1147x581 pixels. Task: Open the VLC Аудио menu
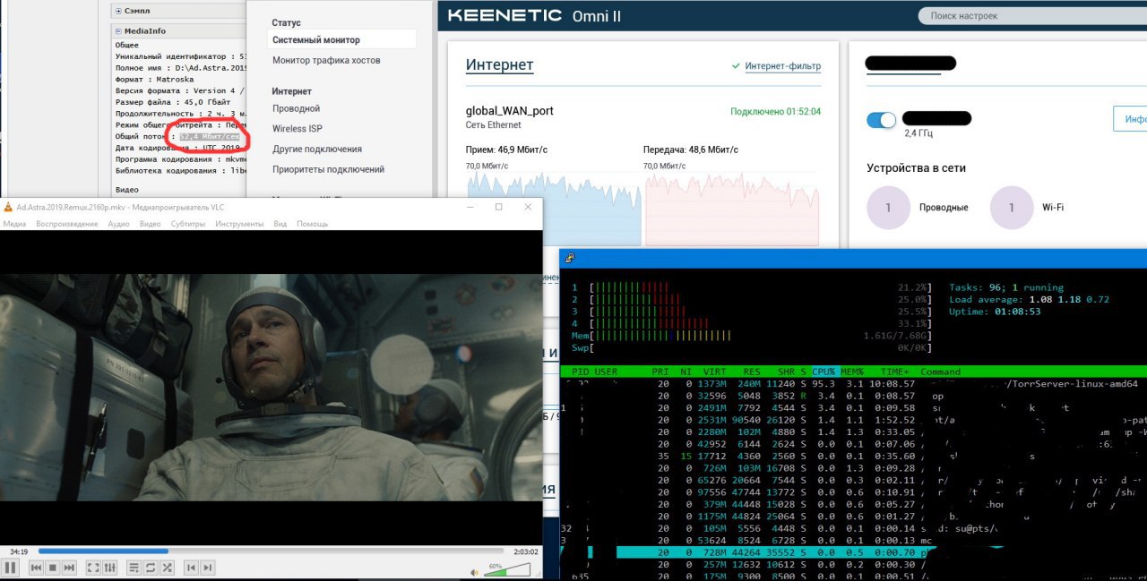click(118, 224)
